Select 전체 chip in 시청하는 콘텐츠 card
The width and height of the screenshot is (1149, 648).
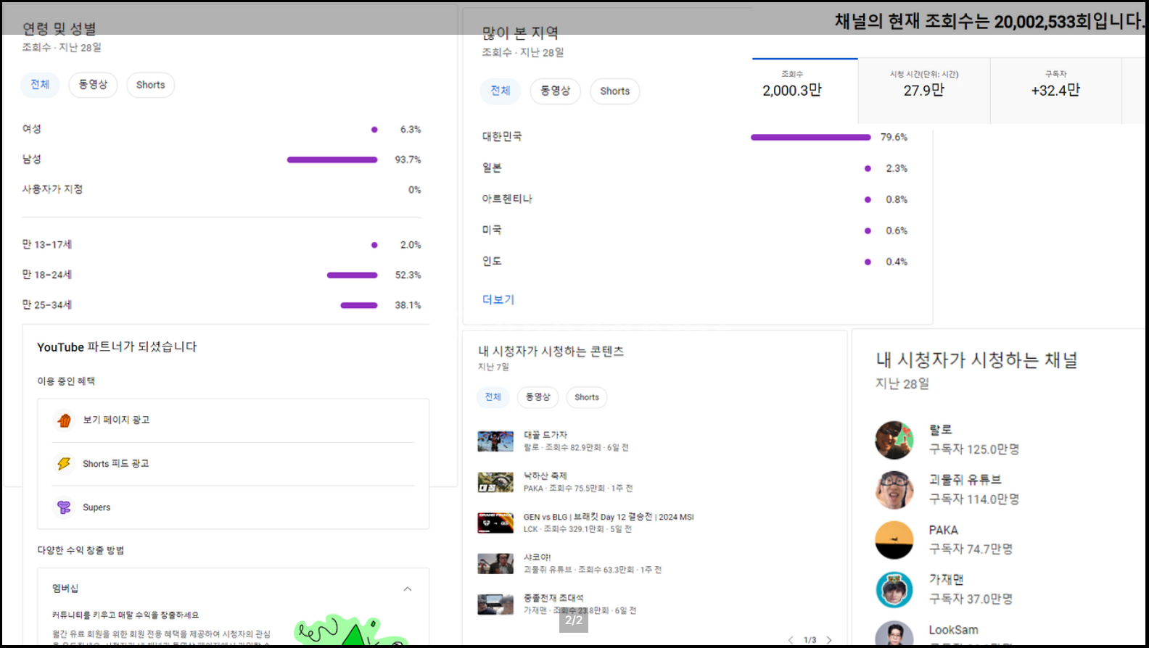(493, 397)
